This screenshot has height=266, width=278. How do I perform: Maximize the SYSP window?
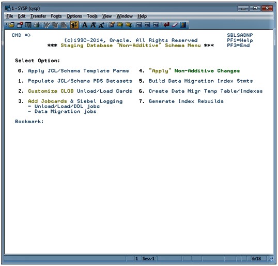tap(255, 8)
